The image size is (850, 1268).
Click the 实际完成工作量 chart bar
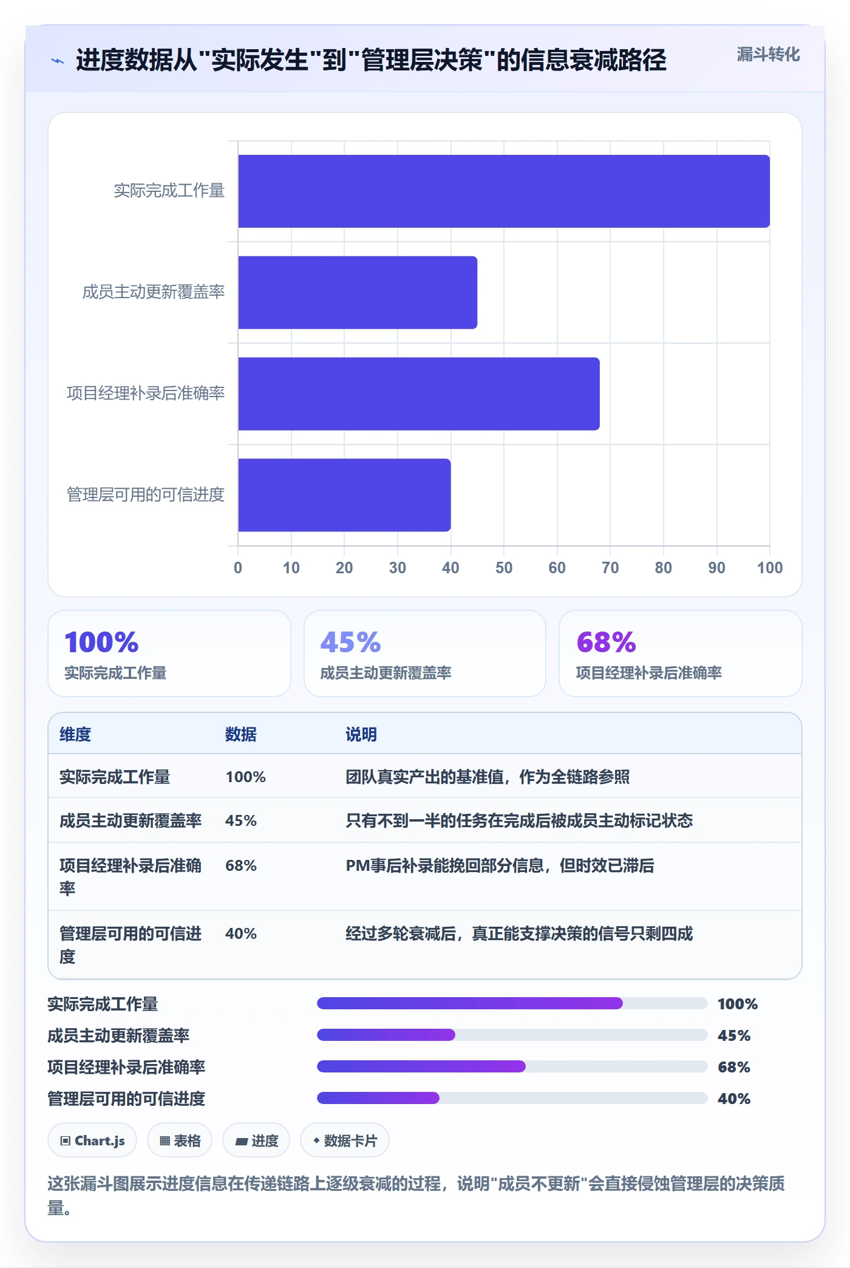pyautogui.click(x=503, y=191)
